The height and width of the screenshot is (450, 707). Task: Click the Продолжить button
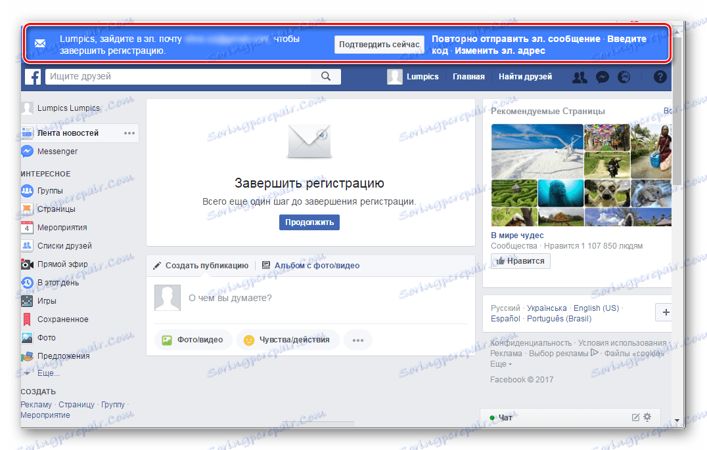coord(309,222)
